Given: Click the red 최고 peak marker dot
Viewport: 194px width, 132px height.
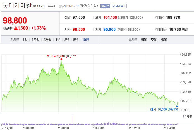Looking at the screenshot, I should pyautogui.click(x=61, y=59).
